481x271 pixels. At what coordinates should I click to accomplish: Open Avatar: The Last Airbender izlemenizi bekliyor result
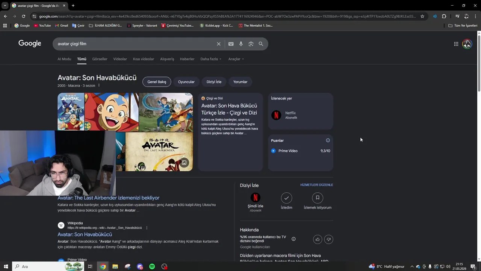[108, 198]
